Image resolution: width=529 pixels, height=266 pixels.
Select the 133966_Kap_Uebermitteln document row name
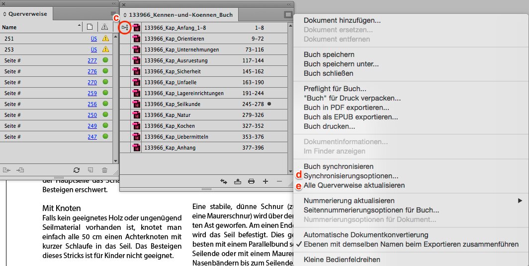click(176, 137)
